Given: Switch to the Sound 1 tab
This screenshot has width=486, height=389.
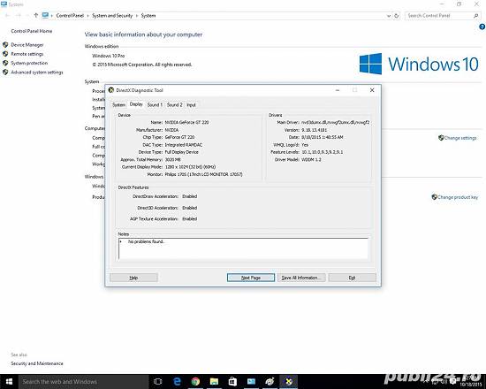Looking at the screenshot, I should 155,105.
